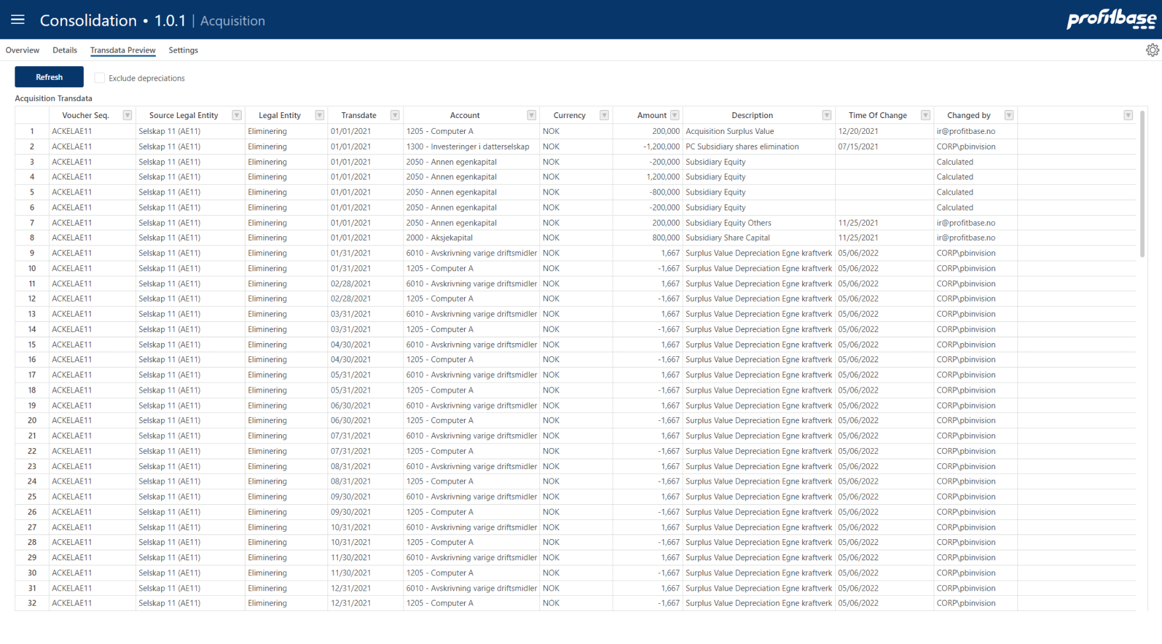Viewport: 1162px width, 644px height.
Task: Click 'Consolidation • 1.0.1' title
Action: coord(113,20)
